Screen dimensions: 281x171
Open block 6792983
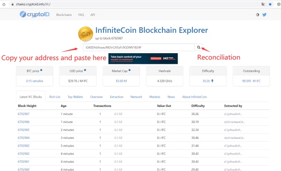pyautogui.click(x=24, y=145)
